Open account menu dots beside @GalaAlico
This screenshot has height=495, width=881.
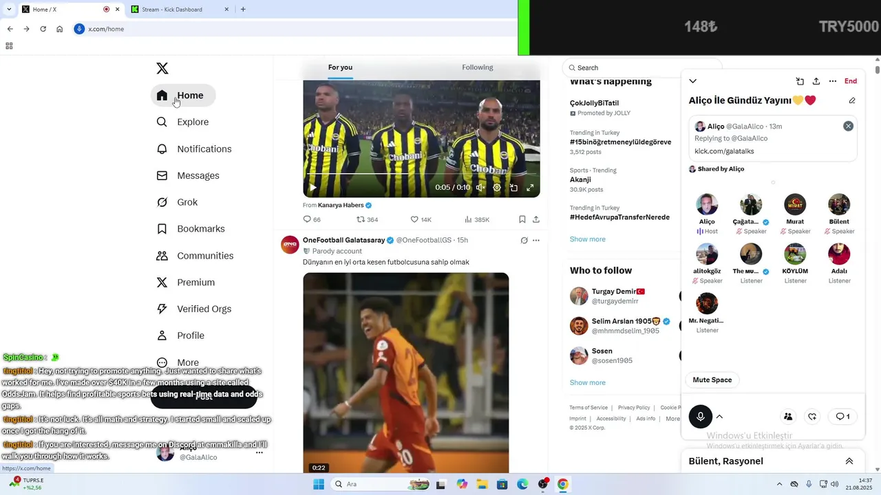coord(259,452)
